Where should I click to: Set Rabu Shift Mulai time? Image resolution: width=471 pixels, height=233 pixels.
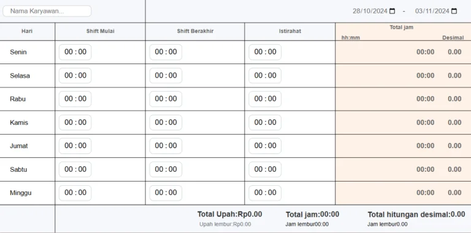tap(75, 99)
